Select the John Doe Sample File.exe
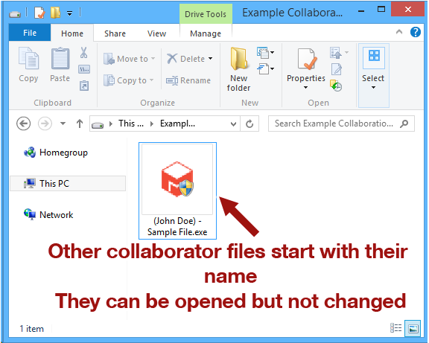This screenshot has height=343, width=429. (177, 190)
